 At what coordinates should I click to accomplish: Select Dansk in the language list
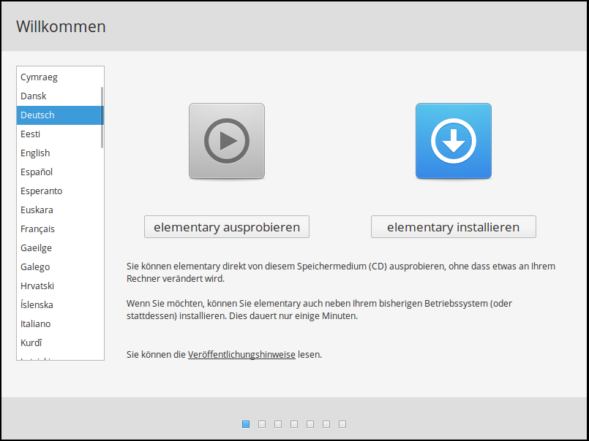point(34,96)
